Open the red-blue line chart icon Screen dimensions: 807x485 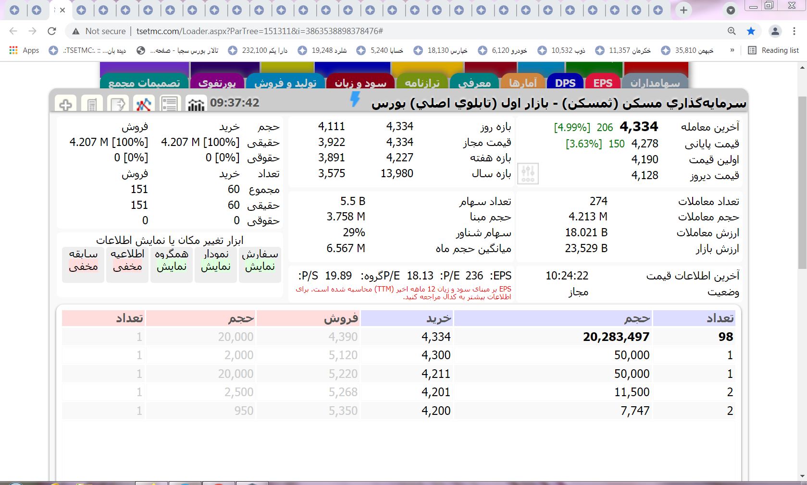pos(144,104)
